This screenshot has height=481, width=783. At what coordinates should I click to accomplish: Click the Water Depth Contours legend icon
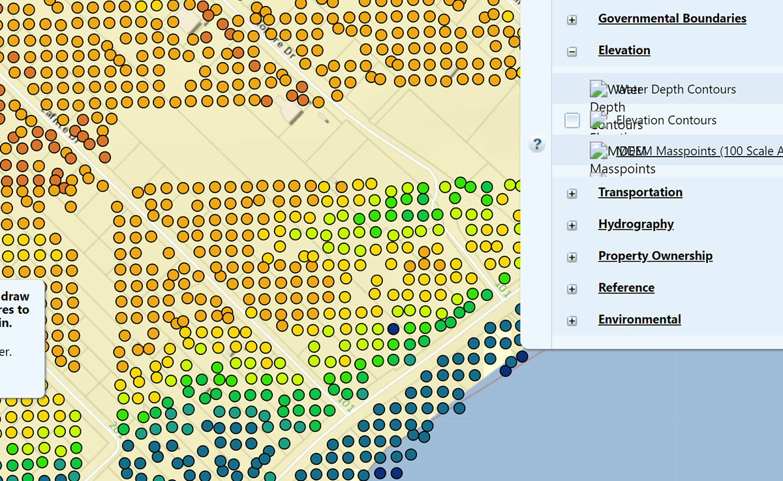point(599,88)
